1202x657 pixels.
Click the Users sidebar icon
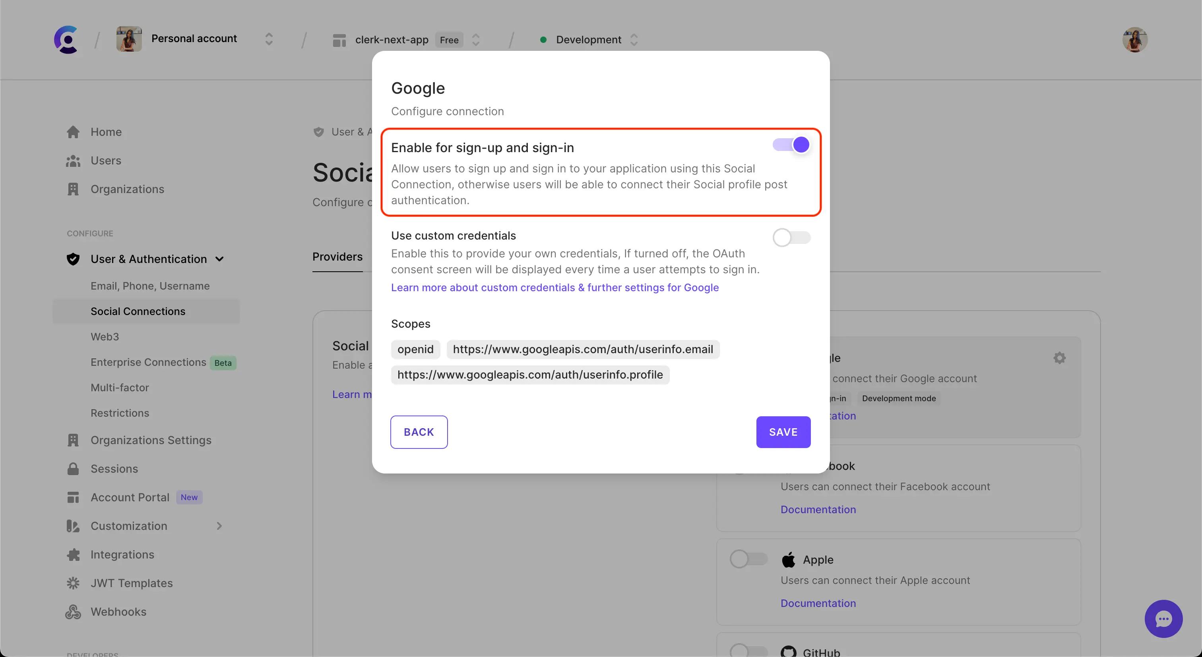(74, 160)
